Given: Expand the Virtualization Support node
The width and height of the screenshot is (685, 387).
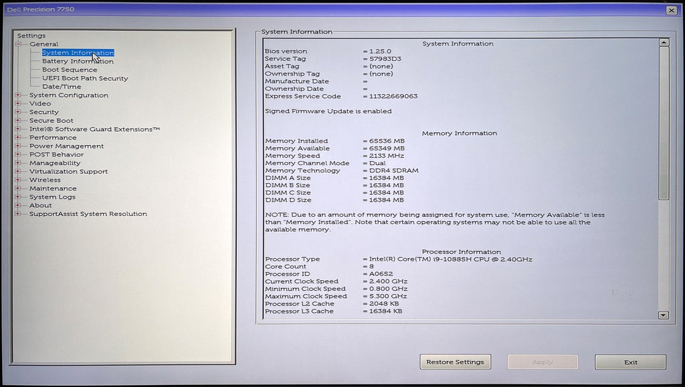Looking at the screenshot, I should point(18,172).
